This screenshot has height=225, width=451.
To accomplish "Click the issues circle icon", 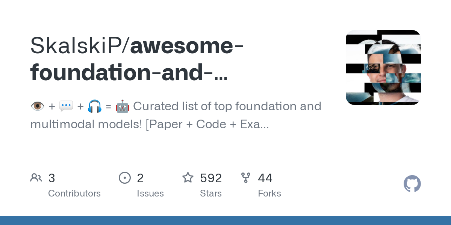I will 125,178.
